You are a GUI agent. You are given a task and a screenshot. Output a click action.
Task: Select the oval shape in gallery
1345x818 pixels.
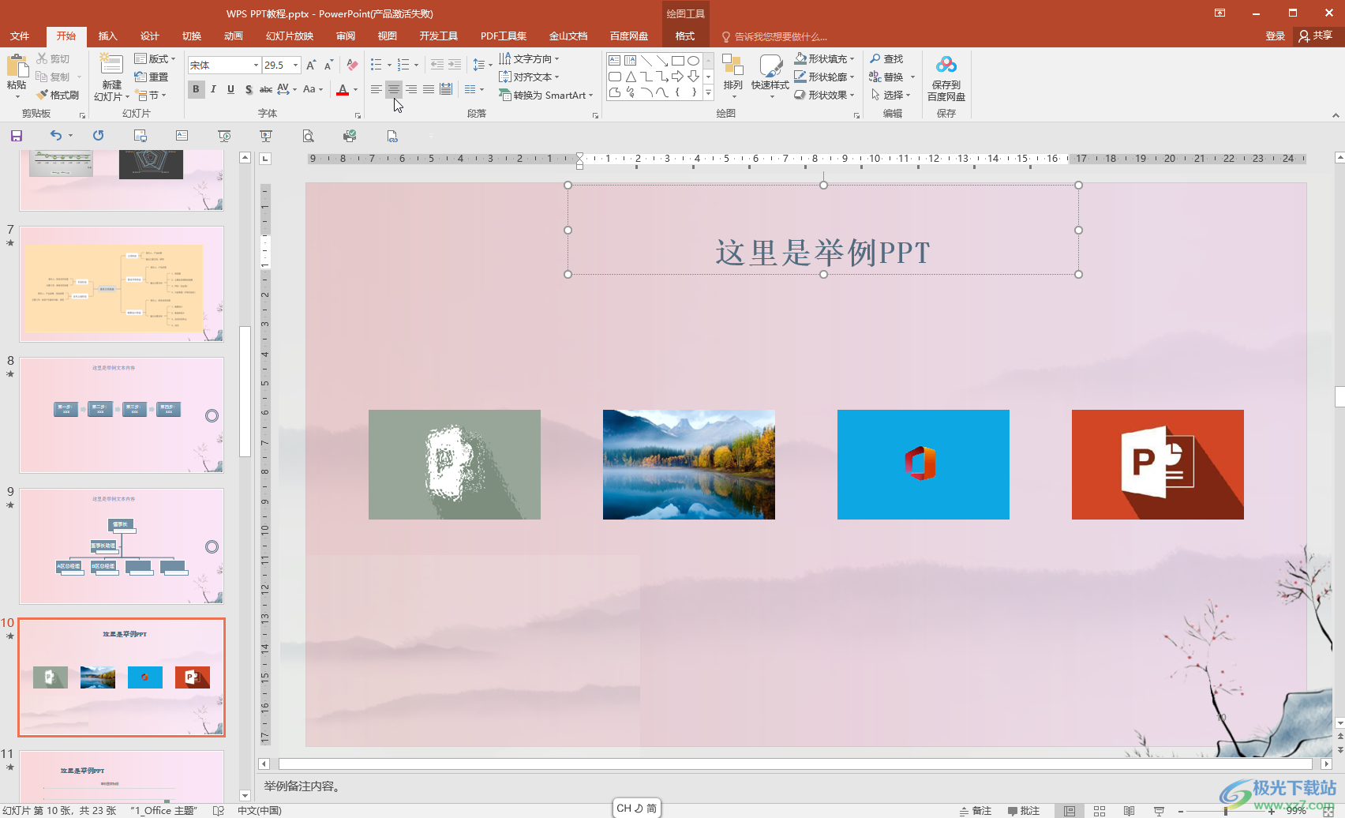tap(694, 61)
